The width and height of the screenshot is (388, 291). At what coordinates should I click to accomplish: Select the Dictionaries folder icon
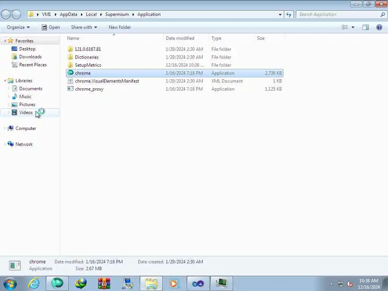[x=70, y=57]
